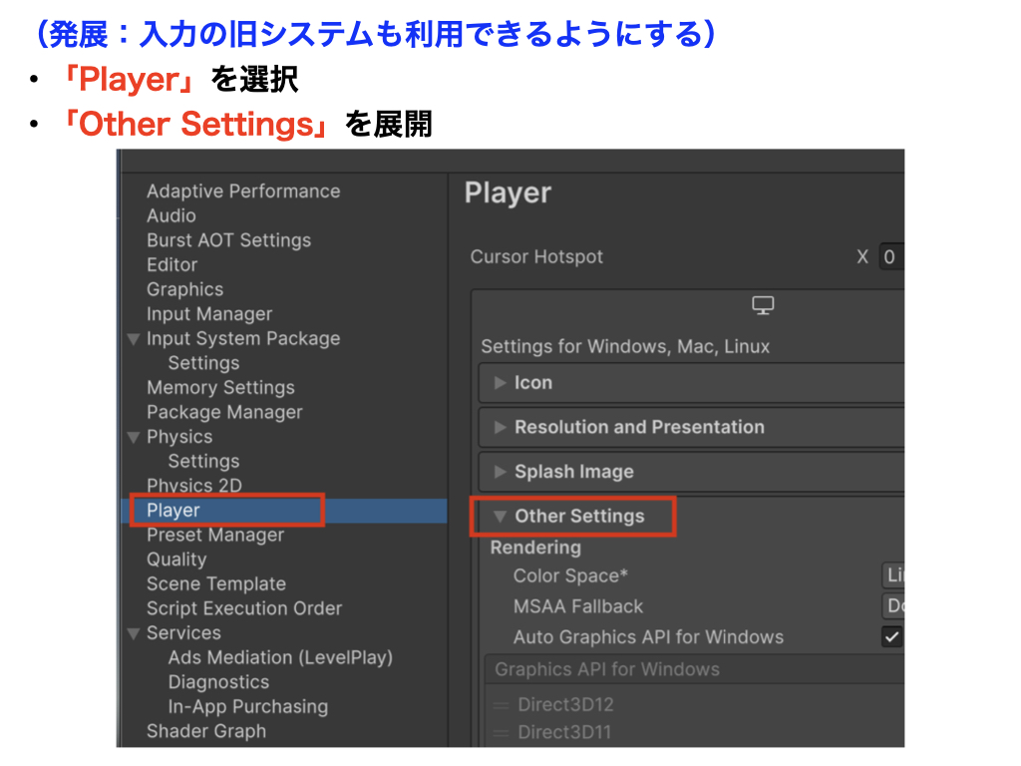1021x766 pixels.
Task: Open Shader Graph settings
Action: pyautogui.click(x=205, y=731)
